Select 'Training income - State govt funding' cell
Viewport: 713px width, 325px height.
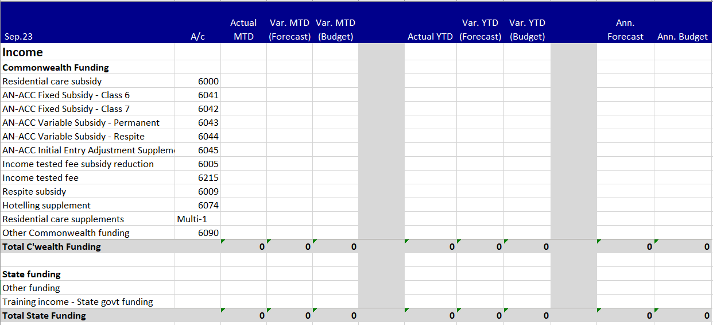87,301
